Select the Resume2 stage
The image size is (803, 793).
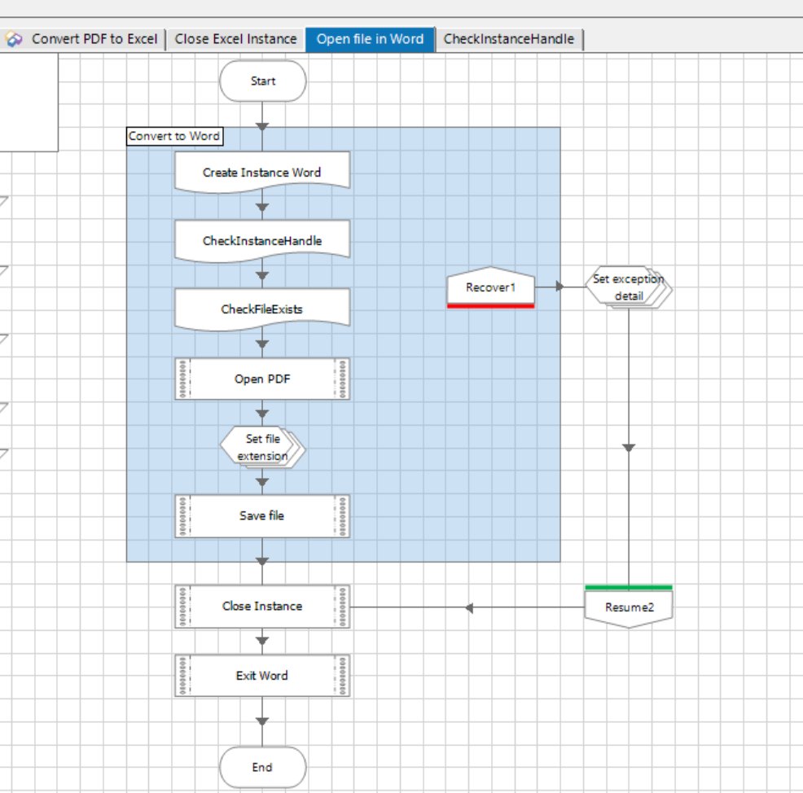[x=629, y=607]
